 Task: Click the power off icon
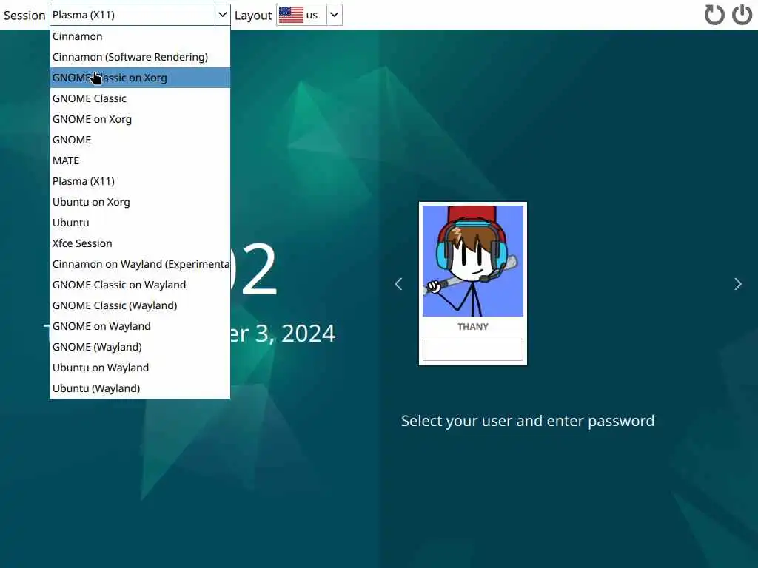pos(742,15)
